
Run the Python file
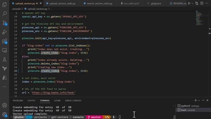point(189,3)
